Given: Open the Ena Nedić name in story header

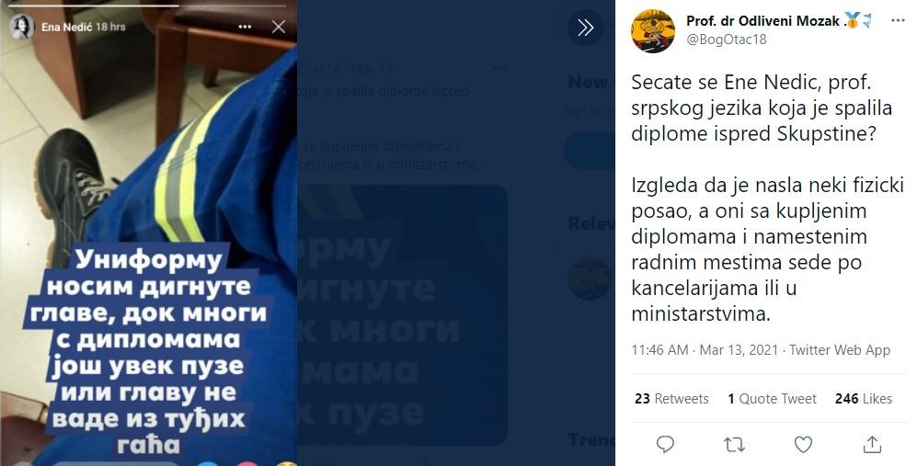Looking at the screenshot, I should click(66, 27).
